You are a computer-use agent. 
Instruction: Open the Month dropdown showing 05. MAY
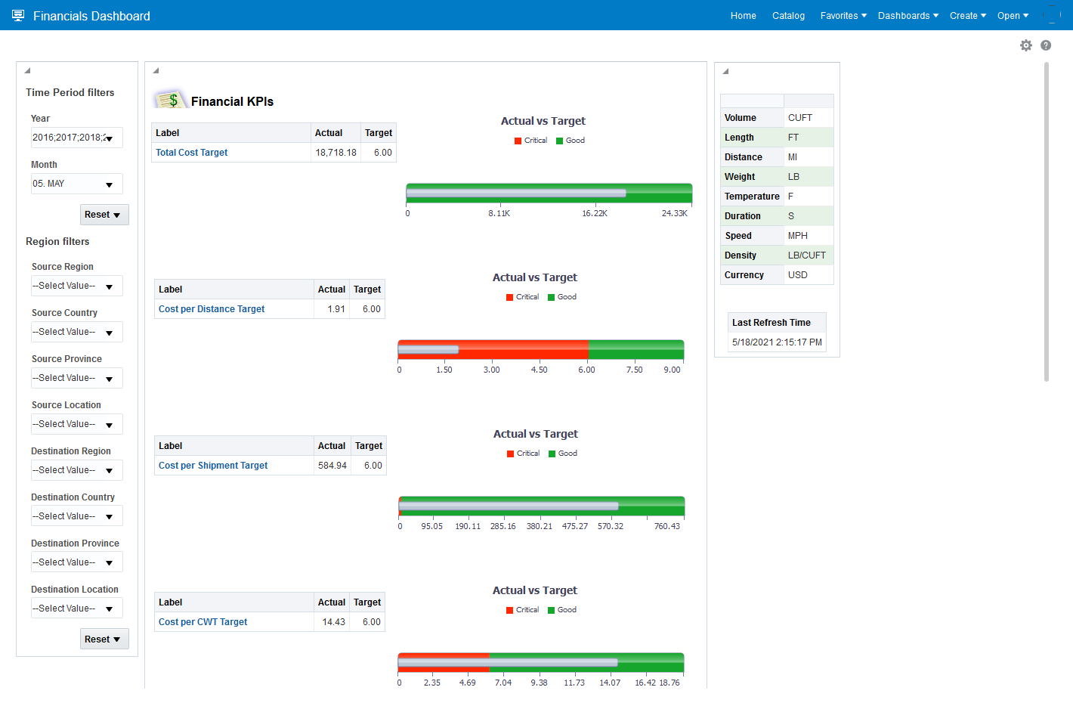(x=110, y=184)
